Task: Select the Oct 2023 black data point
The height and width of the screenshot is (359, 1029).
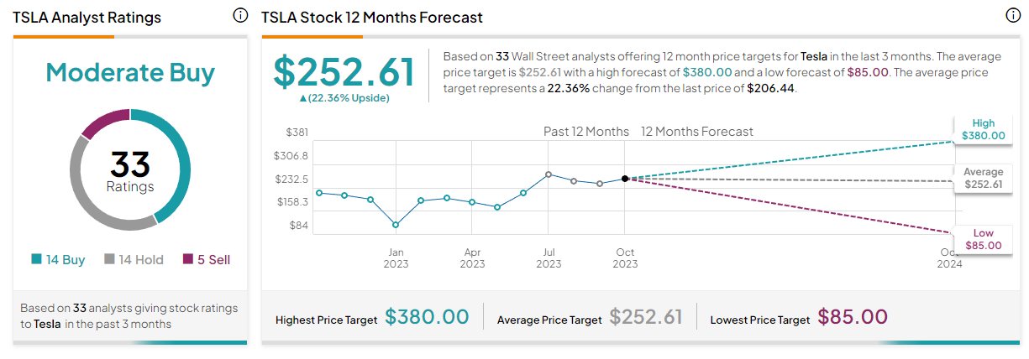Action: coord(624,179)
